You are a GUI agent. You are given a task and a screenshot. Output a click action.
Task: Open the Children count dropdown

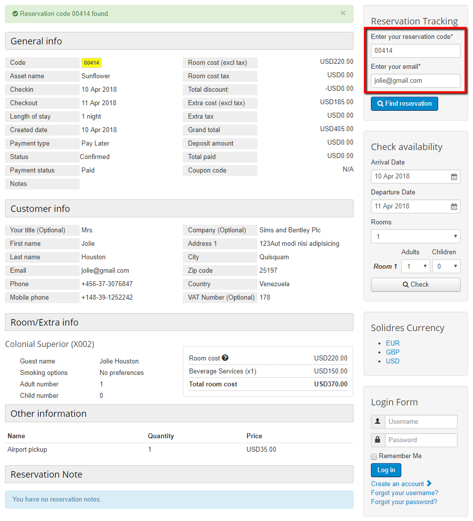pyautogui.click(x=446, y=266)
